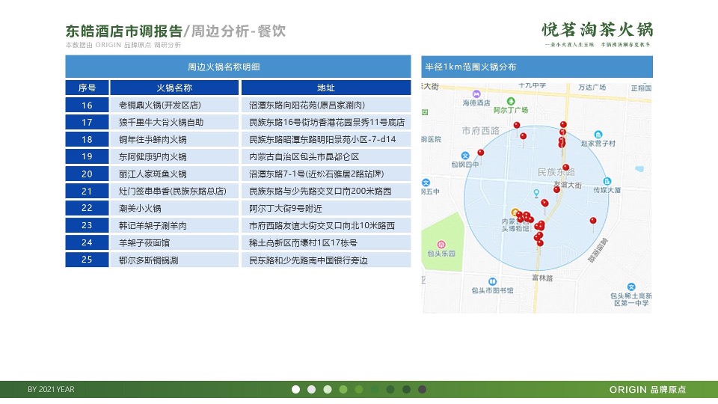This screenshot has width=718, height=404.
Task: Click the red pin above 民族东路 label
Action: click(565, 167)
